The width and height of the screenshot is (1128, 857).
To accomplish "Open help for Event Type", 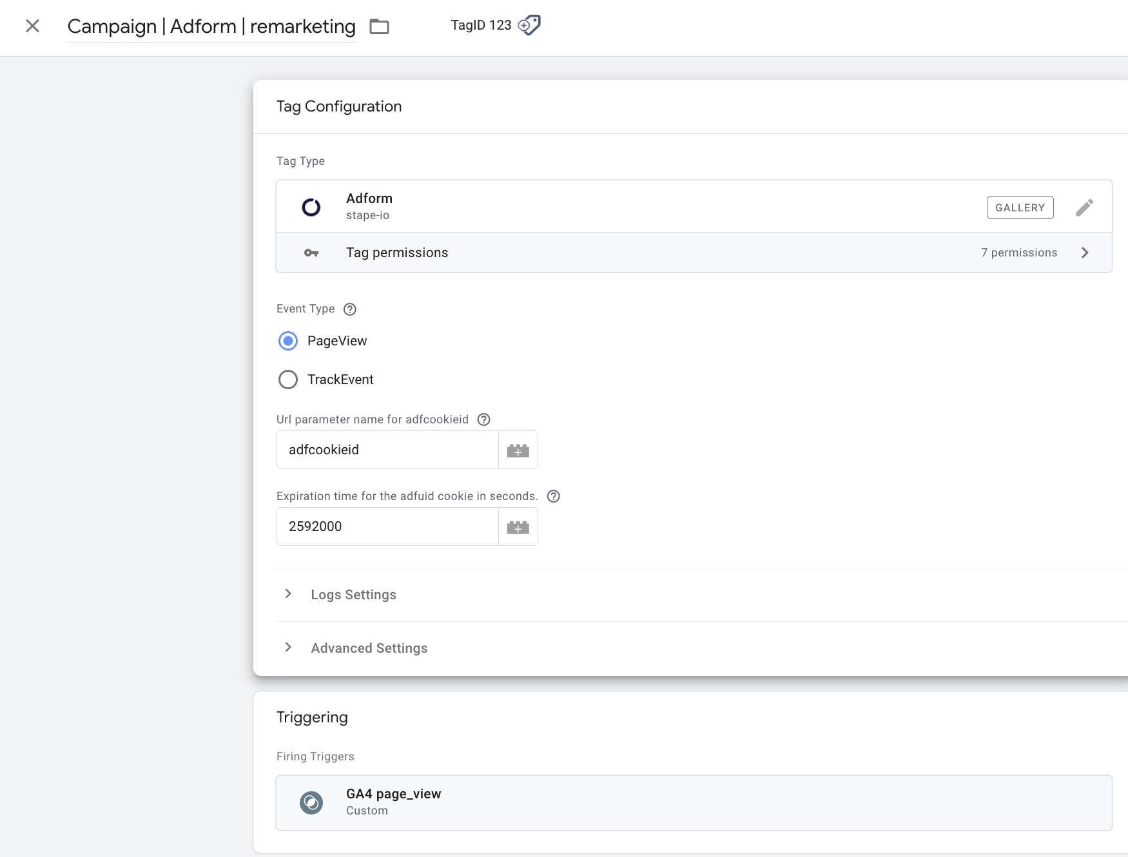I will tap(350, 309).
